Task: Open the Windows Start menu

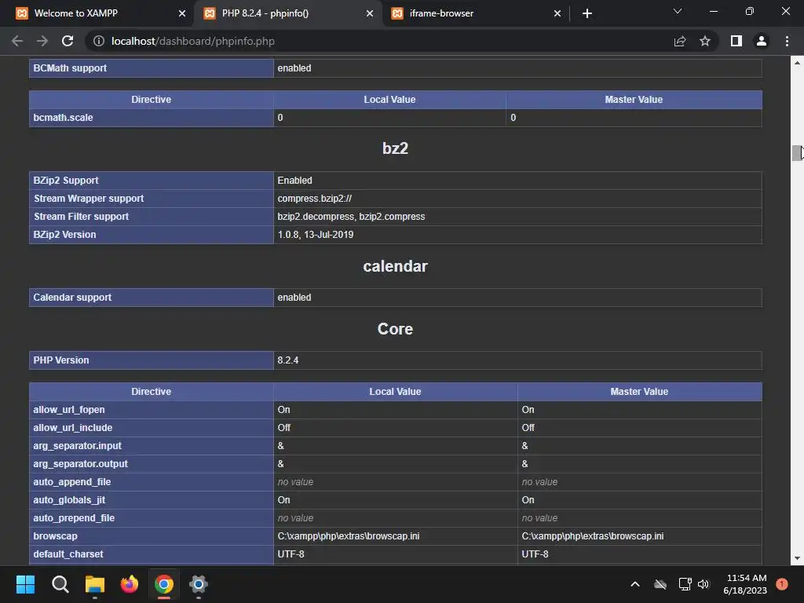Action: [26, 584]
